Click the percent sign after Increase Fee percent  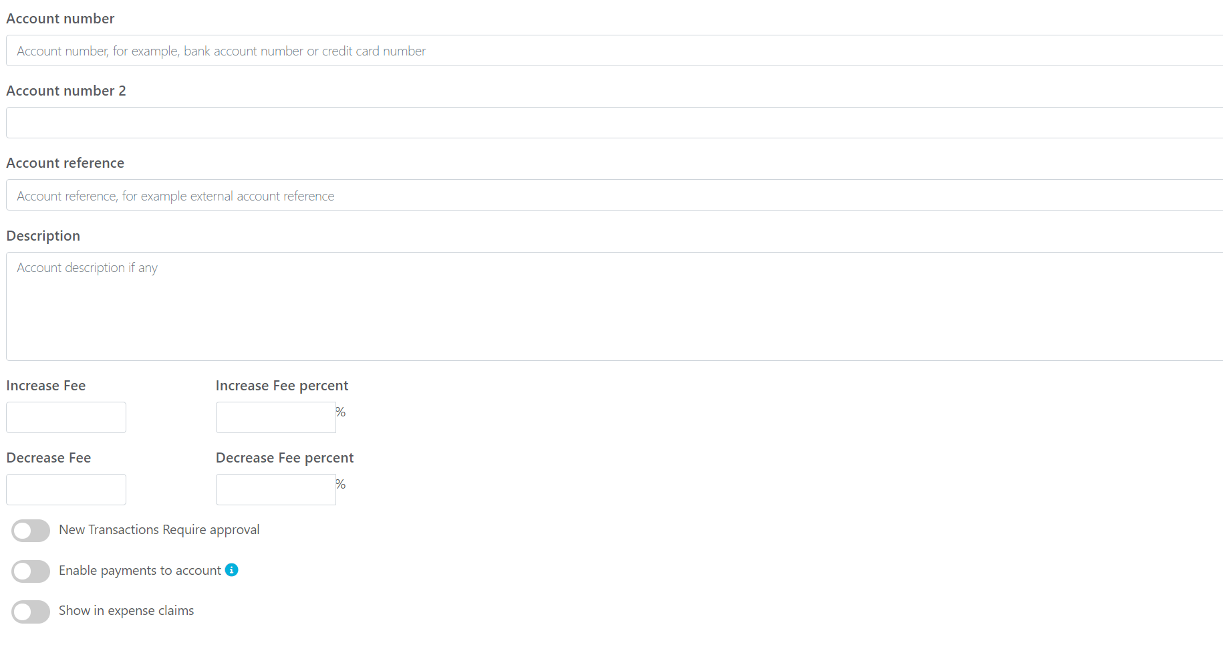pos(341,412)
